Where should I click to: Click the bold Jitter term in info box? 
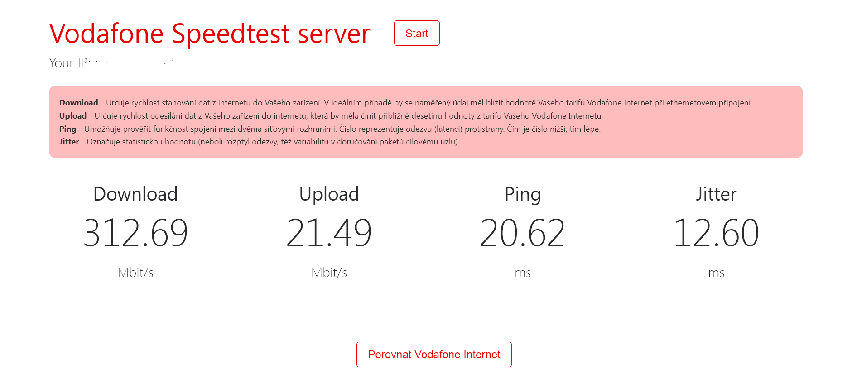pos(69,142)
